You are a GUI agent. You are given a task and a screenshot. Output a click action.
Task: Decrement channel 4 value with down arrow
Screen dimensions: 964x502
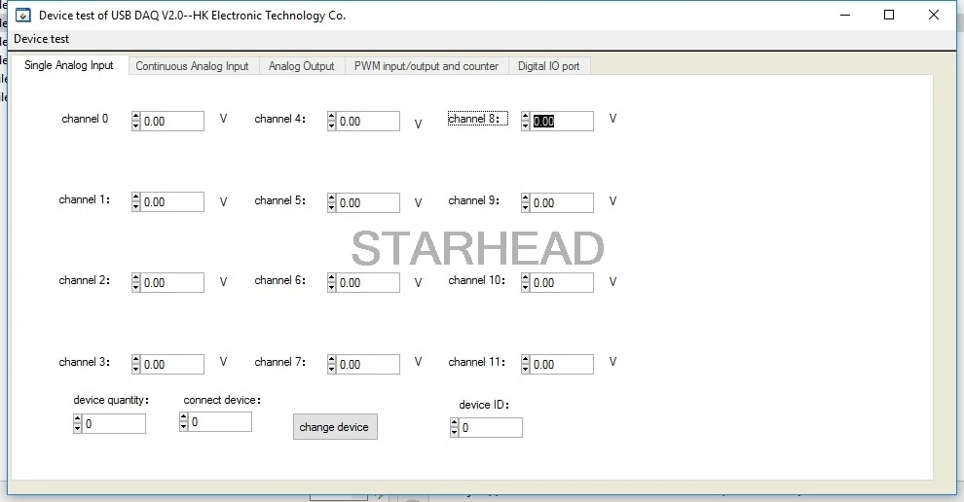(x=331, y=125)
